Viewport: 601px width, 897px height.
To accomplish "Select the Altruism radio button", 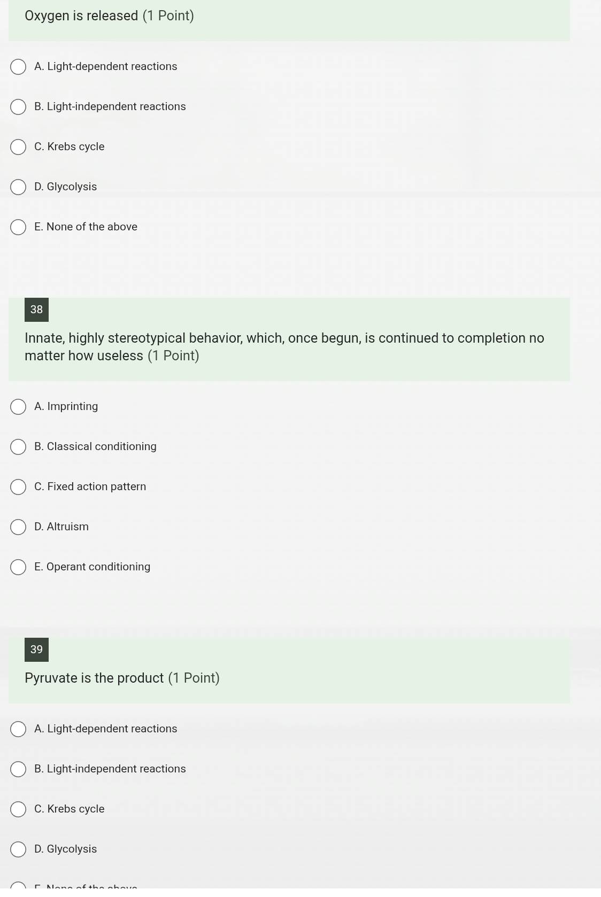I will (18, 527).
